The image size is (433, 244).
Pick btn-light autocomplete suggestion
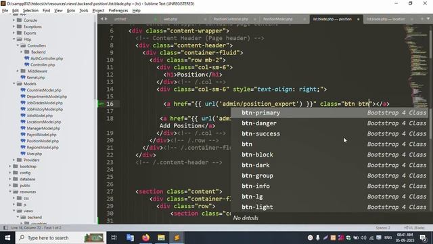coord(329,207)
